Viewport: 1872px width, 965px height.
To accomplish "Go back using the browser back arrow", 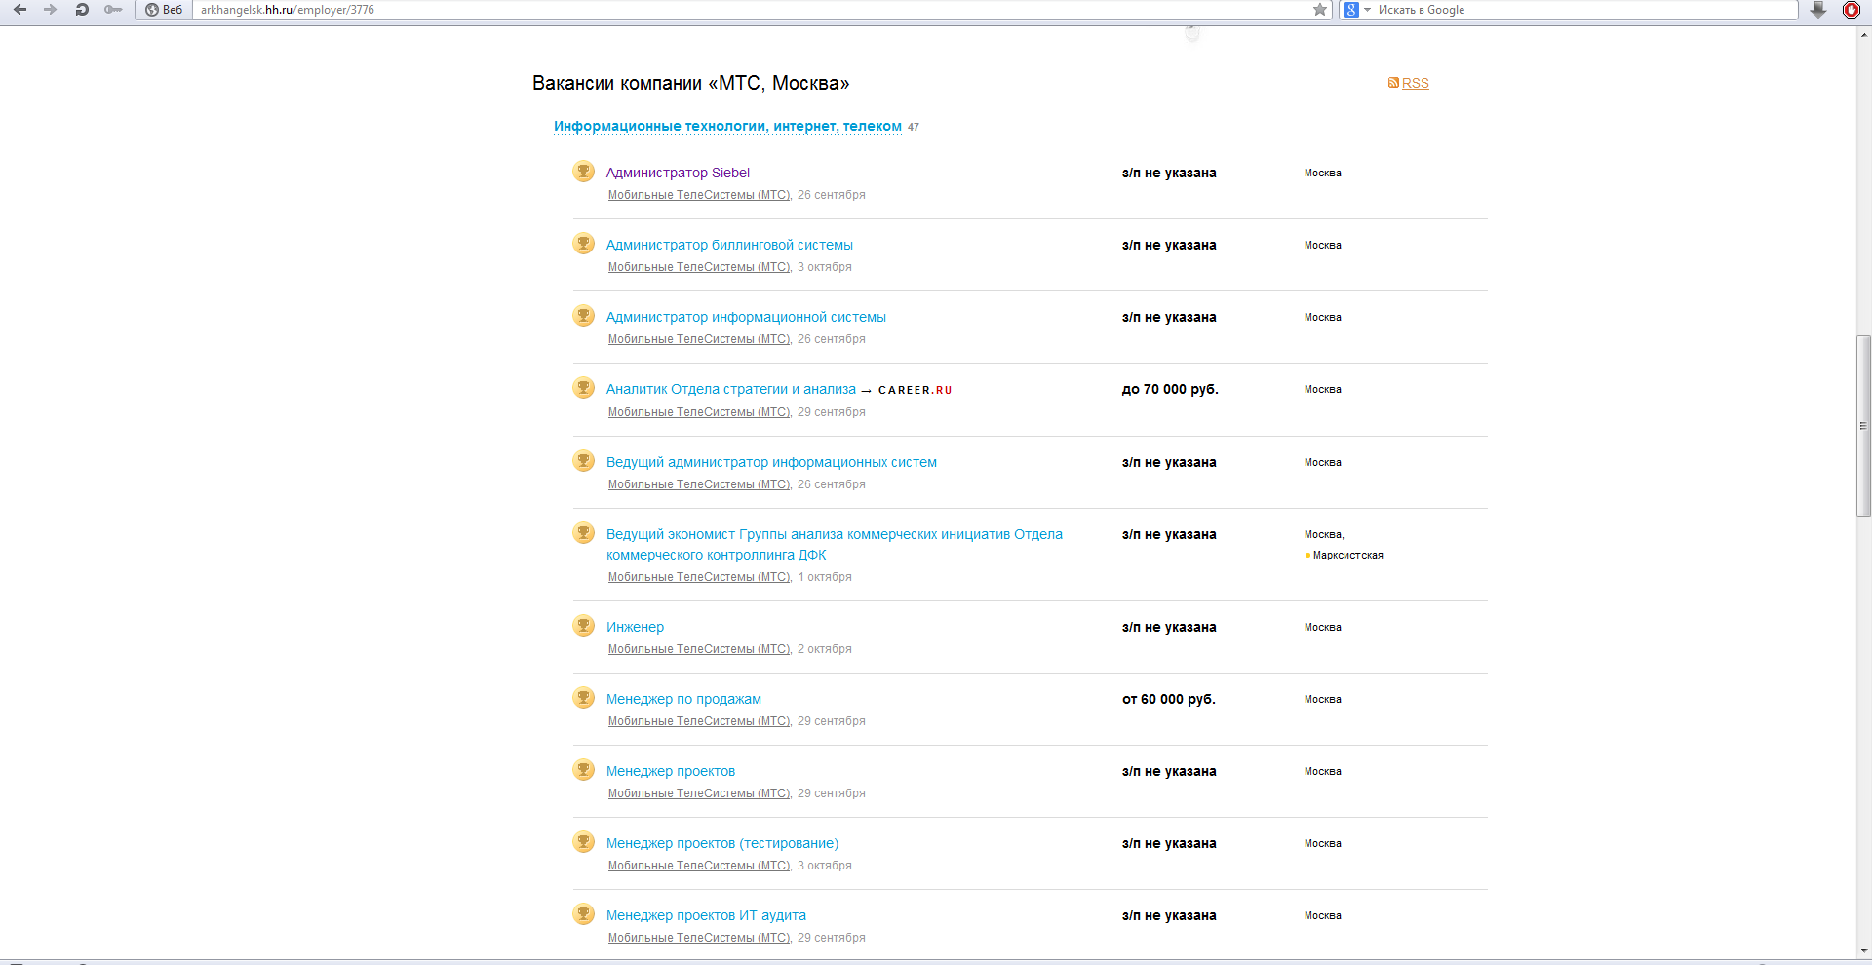I will click(19, 10).
